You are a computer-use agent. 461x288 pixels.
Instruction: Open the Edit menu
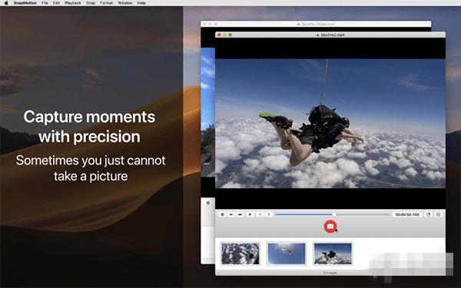56,3
